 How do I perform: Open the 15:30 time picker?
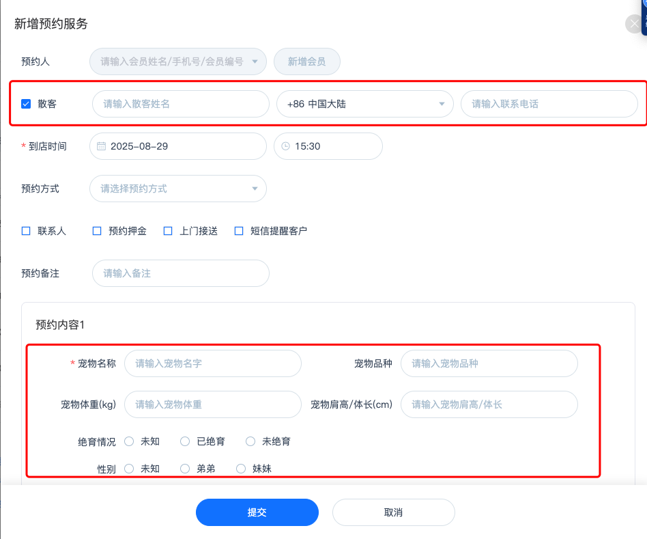pos(328,146)
